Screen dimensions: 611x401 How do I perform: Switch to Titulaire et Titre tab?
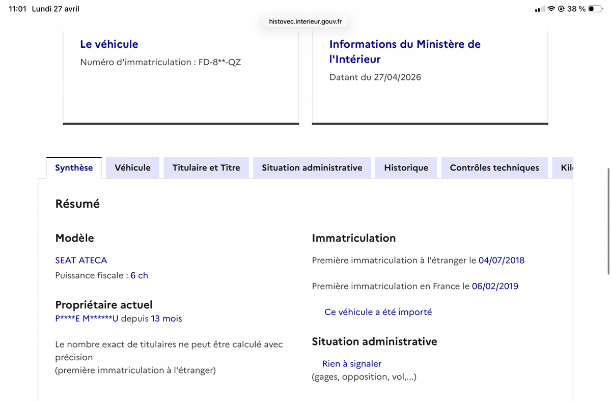click(206, 167)
